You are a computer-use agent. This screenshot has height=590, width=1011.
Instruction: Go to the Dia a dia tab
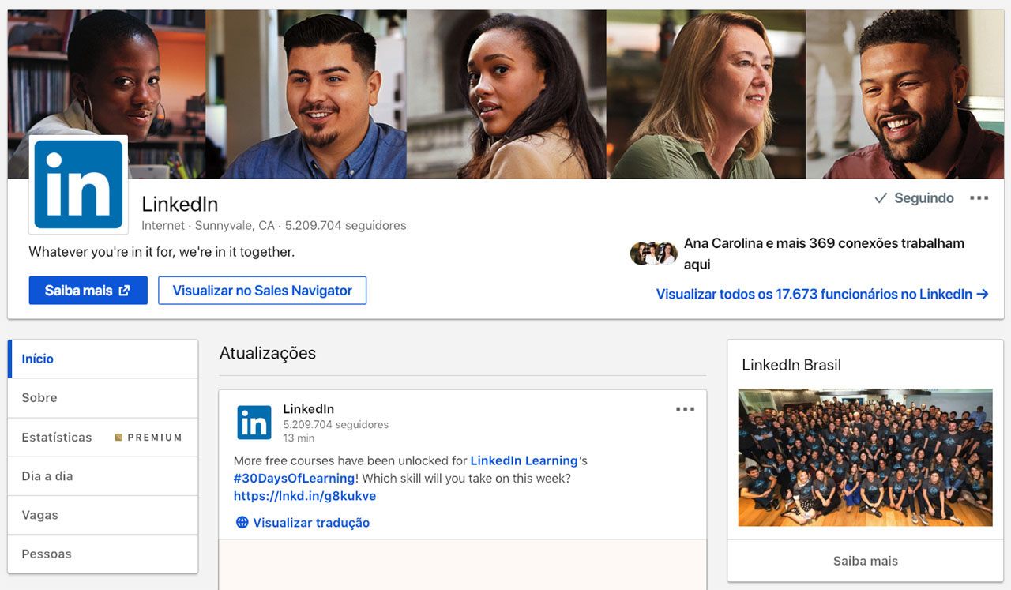pos(103,476)
